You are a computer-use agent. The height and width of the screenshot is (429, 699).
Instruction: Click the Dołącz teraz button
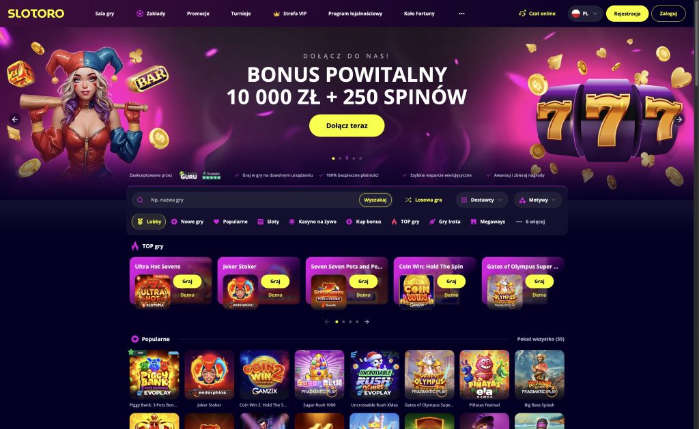coord(347,125)
